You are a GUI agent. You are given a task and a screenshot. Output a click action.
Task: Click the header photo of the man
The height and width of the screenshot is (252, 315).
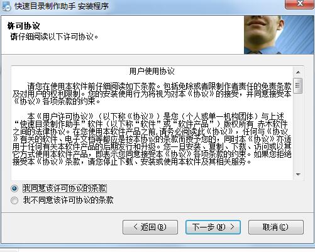tap(279, 35)
